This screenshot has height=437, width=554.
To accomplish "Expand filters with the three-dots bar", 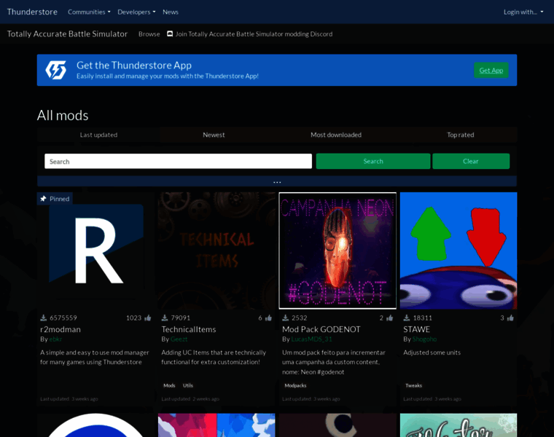I will point(277,181).
